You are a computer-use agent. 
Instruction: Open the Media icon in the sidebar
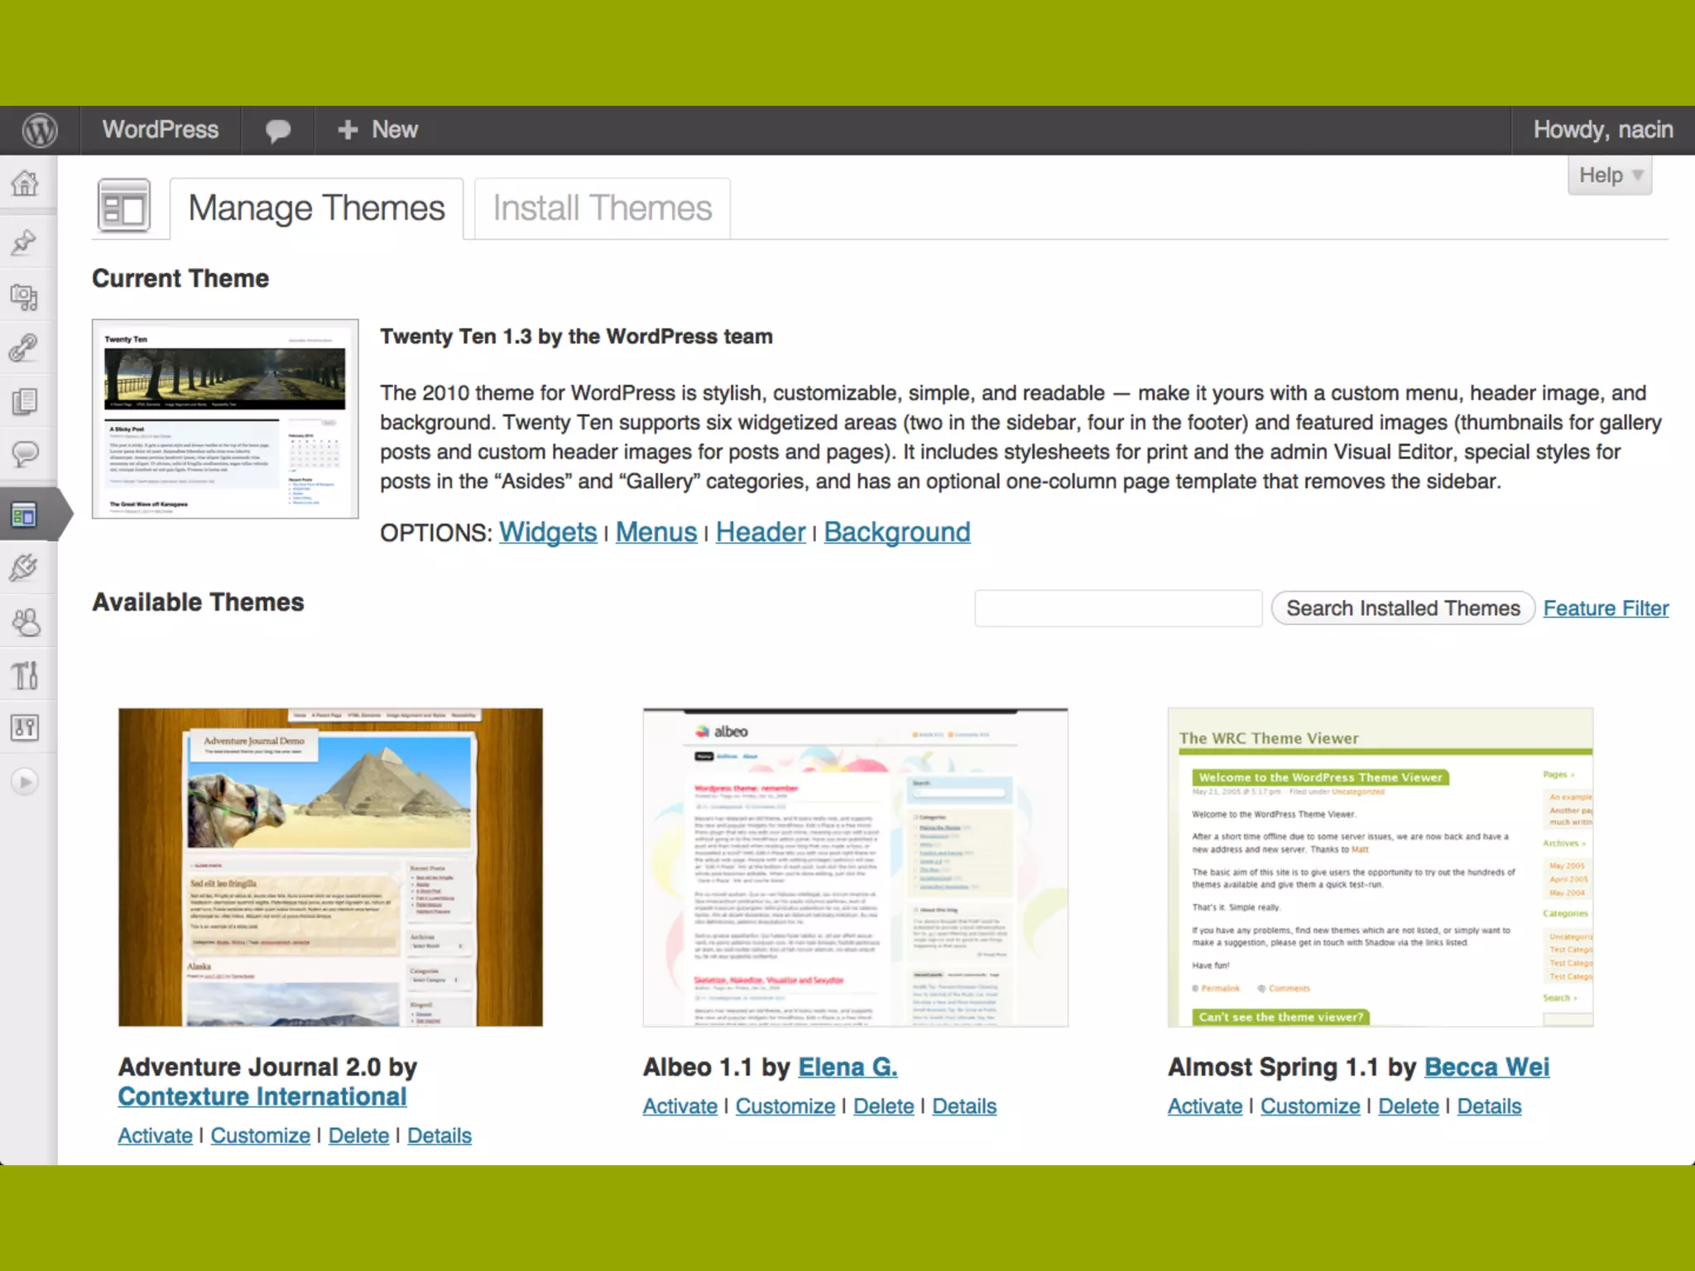25,296
